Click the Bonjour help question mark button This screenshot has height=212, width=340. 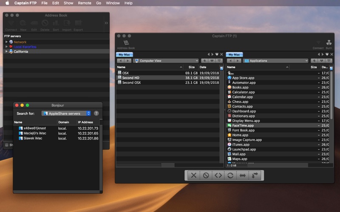click(96, 113)
